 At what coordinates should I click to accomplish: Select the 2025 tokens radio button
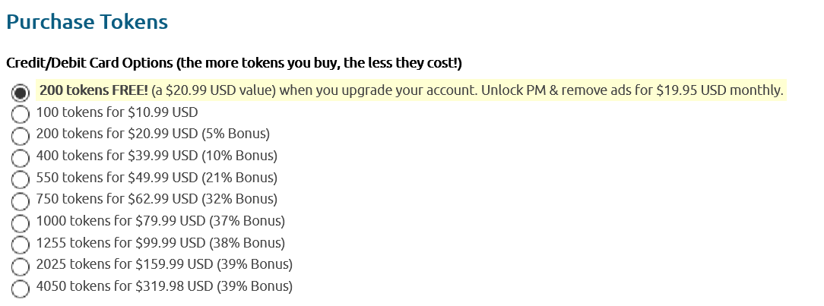click(21, 267)
